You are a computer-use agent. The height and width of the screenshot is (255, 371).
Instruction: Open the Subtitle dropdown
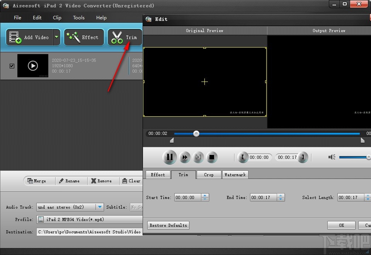pos(136,207)
